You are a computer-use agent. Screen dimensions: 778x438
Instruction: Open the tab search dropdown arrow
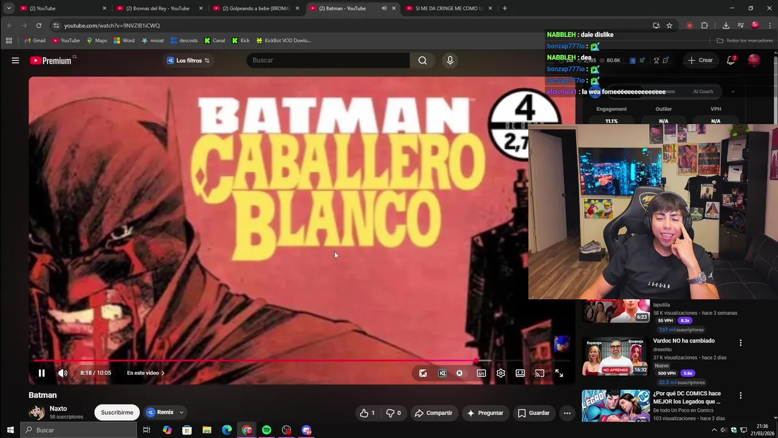click(9, 9)
